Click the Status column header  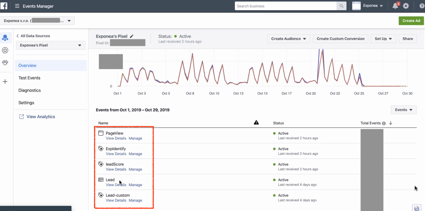278,123
